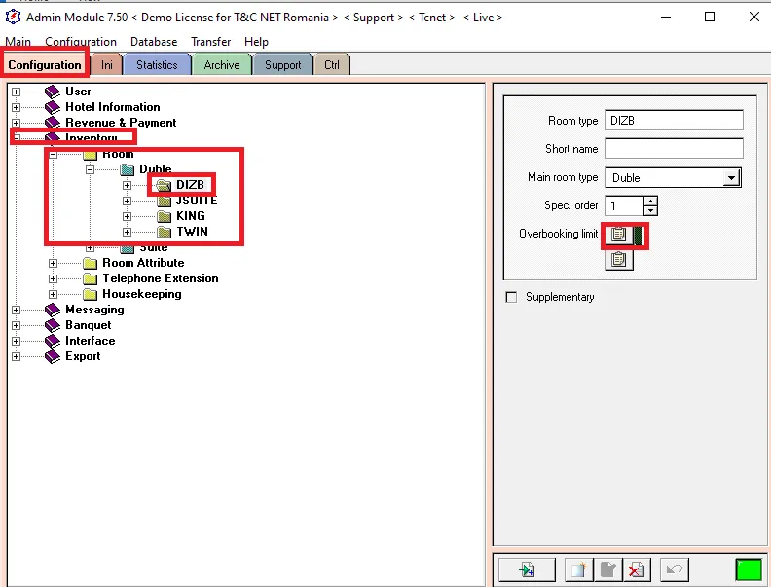Click the Short name input field
The width and height of the screenshot is (771, 587).
point(674,149)
